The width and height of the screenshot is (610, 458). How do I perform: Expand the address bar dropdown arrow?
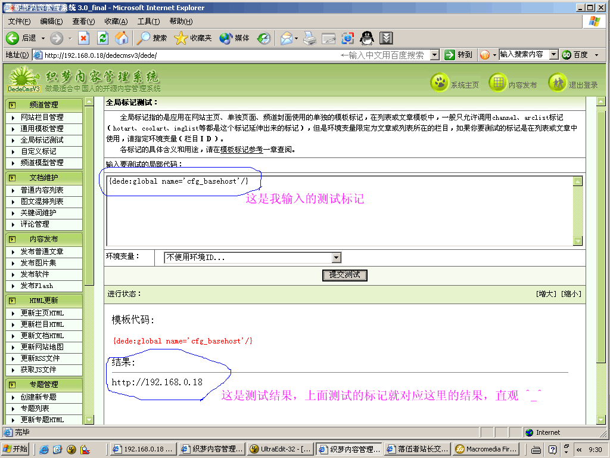pyautogui.click(x=434, y=55)
